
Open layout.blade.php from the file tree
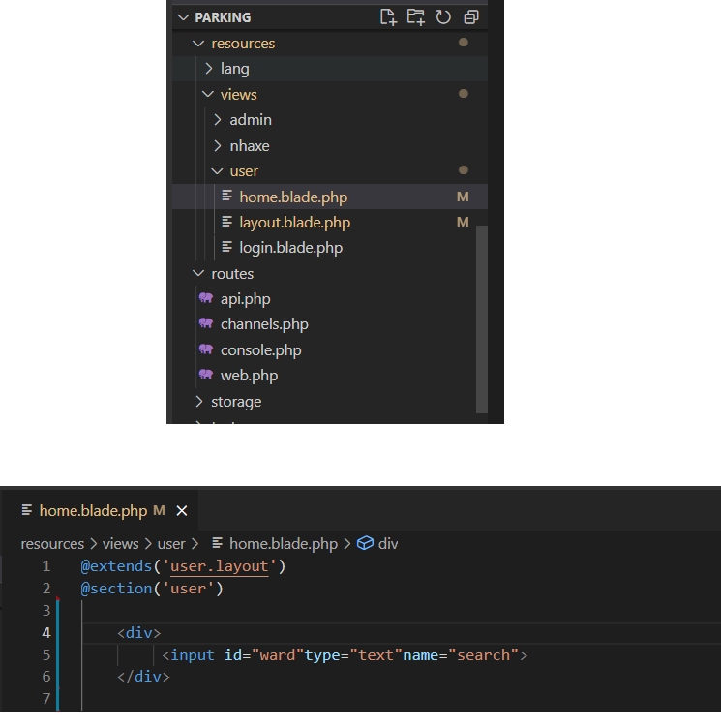click(x=294, y=223)
